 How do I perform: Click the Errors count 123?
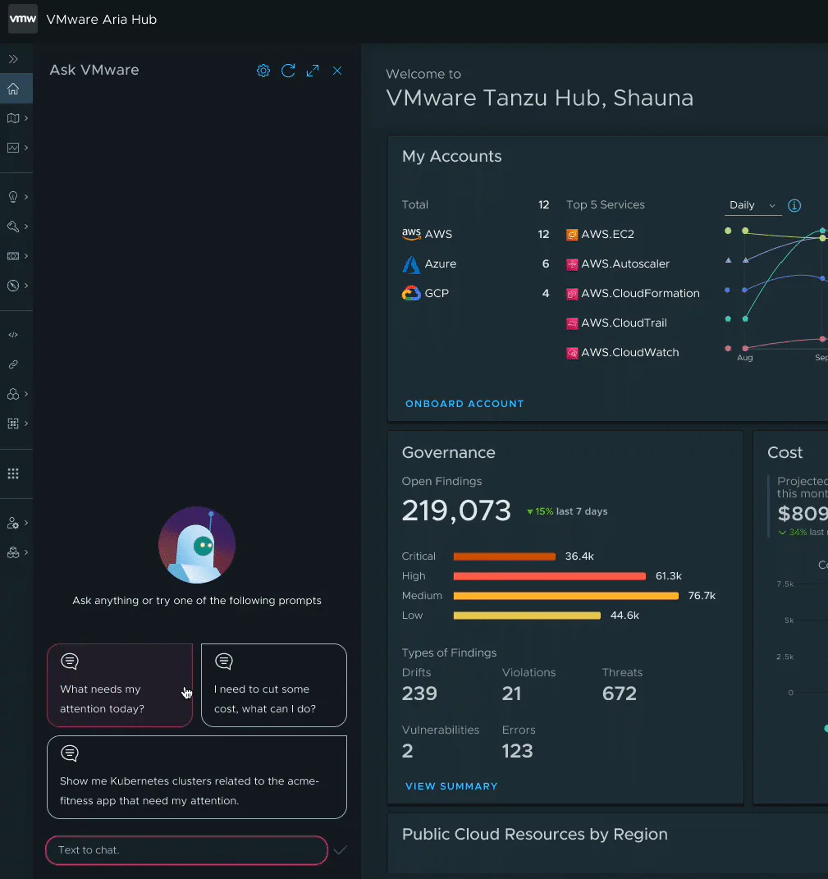(518, 751)
